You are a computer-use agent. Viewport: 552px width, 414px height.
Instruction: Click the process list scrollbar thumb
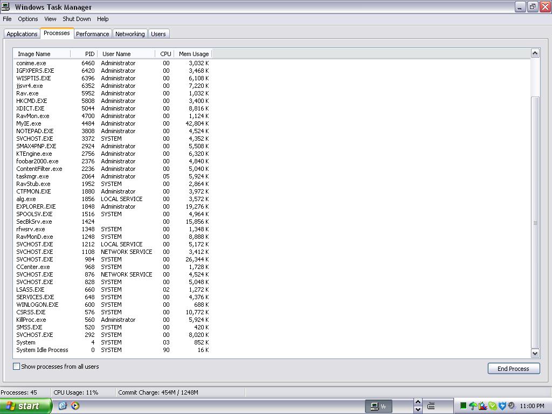535,223
